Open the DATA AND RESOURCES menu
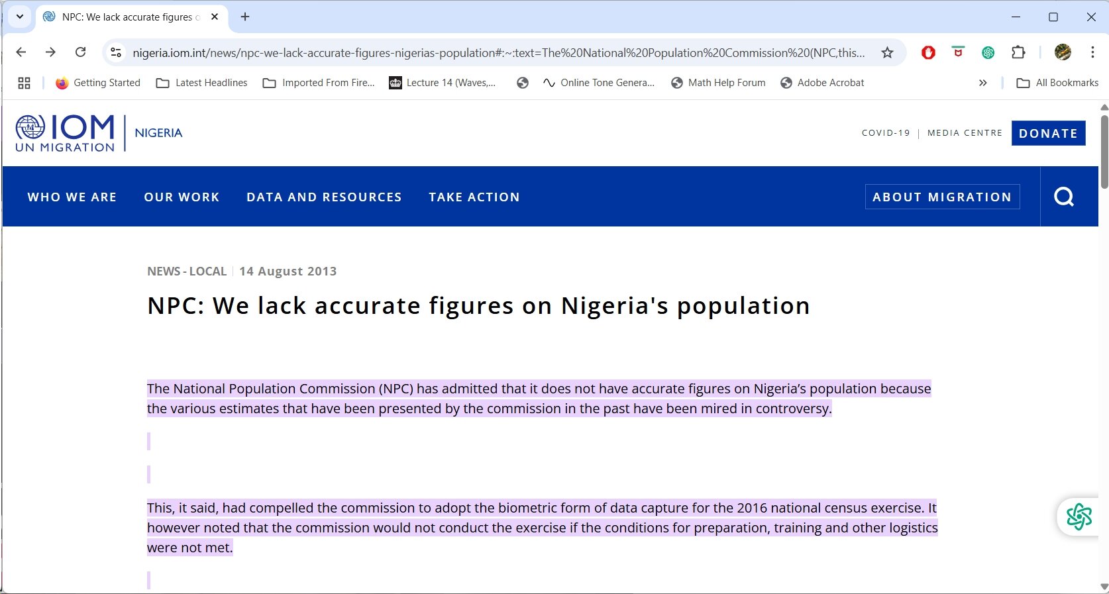Image resolution: width=1109 pixels, height=594 pixels. (x=324, y=197)
